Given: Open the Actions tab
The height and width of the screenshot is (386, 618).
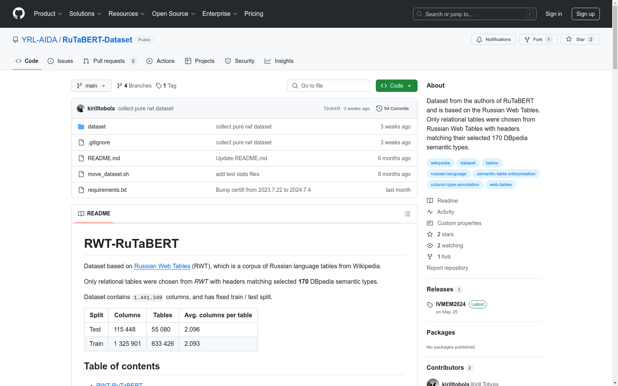Looking at the screenshot, I should pyautogui.click(x=160, y=61).
